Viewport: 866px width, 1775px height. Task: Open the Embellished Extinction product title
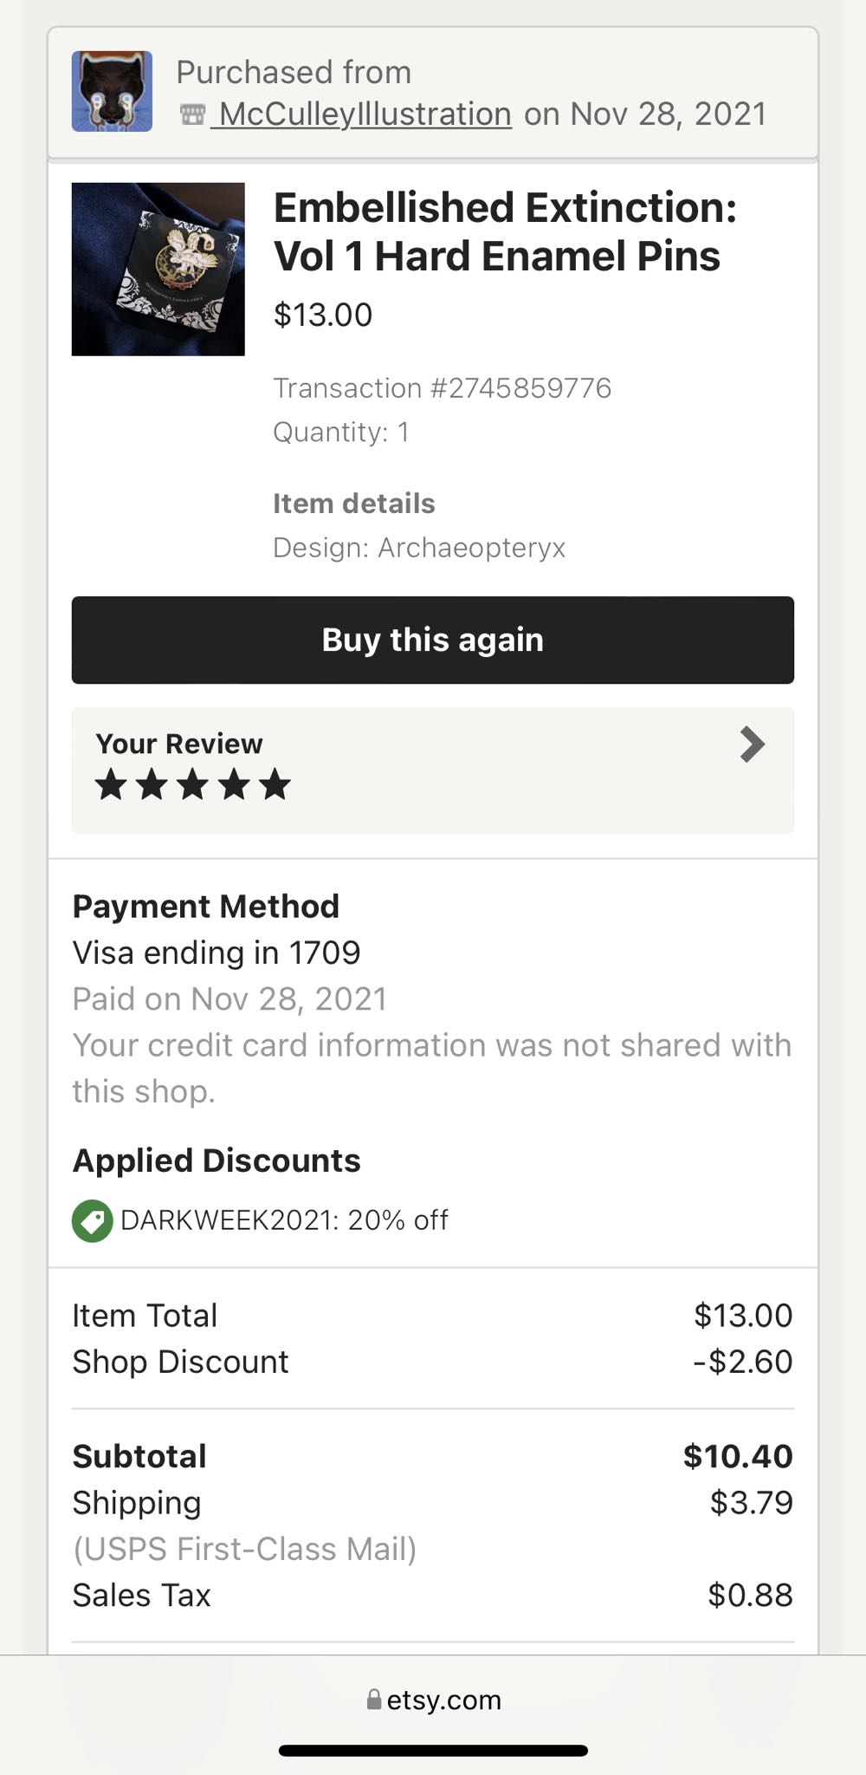click(x=505, y=231)
